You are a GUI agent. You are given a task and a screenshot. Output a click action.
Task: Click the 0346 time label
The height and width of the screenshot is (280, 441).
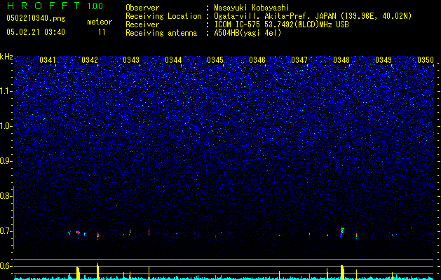pos(257,60)
